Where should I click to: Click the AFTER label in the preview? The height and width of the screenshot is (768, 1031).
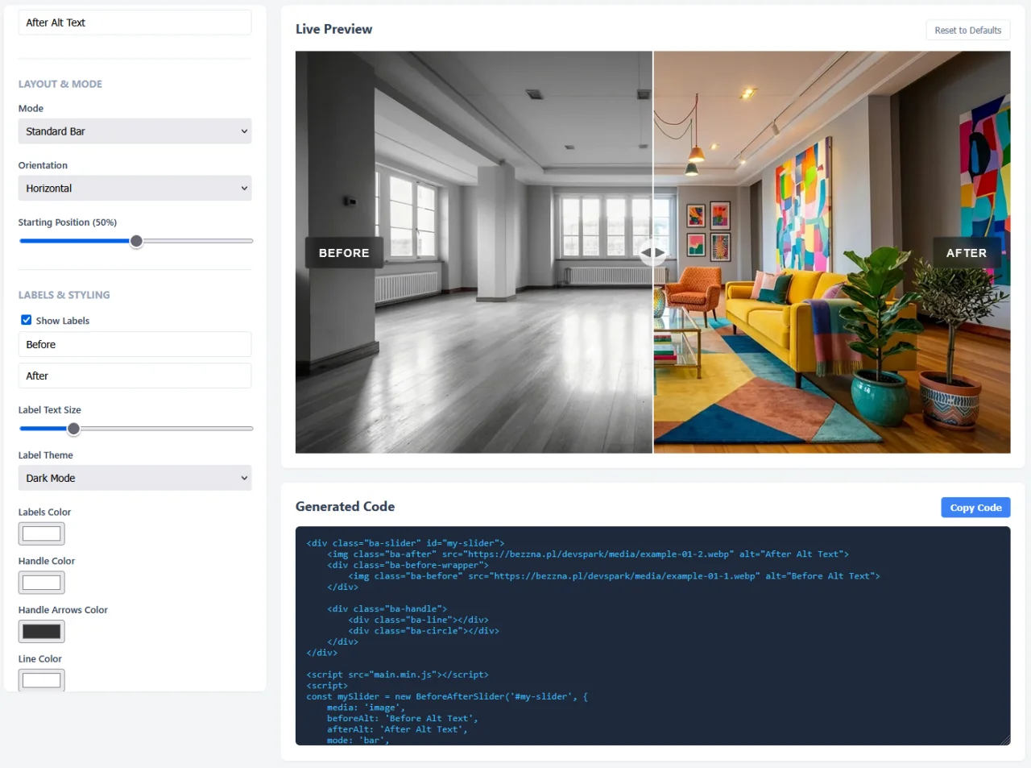(967, 253)
